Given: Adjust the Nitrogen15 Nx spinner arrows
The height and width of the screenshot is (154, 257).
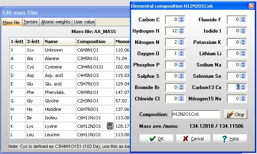Looking at the screenshot, I should (x=243, y=99).
